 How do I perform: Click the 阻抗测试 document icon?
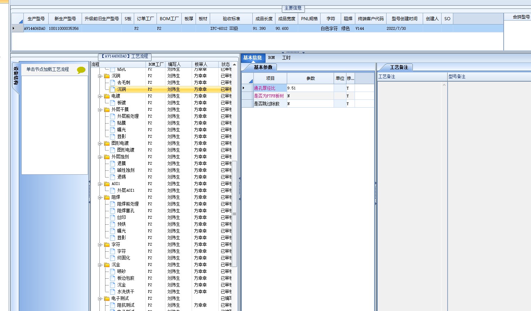coord(113,305)
